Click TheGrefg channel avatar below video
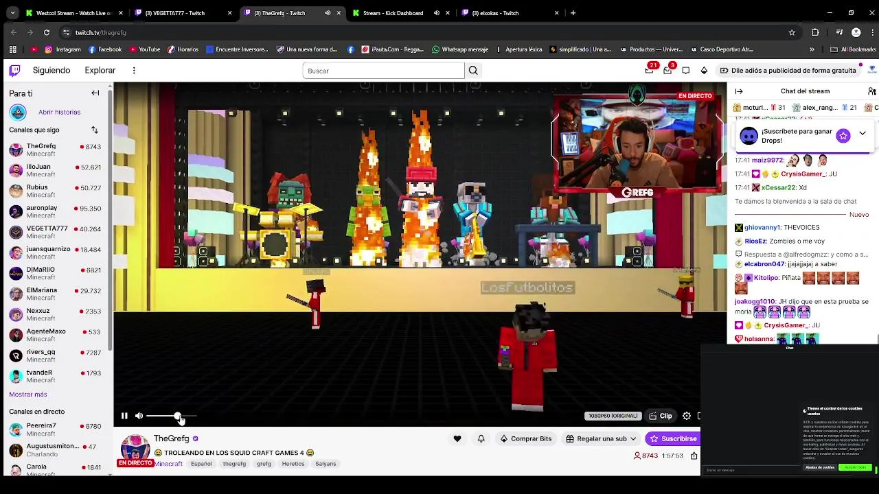Image resolution: width=879 pixels, height=494 pixels. click(x=135, y=449)
